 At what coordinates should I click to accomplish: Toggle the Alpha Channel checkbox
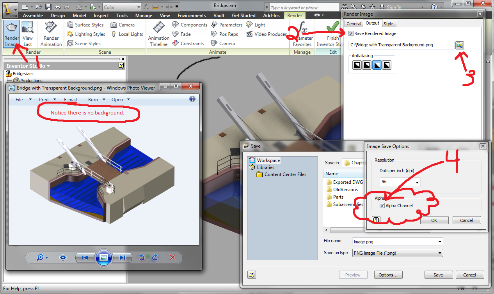coord(382,206)
